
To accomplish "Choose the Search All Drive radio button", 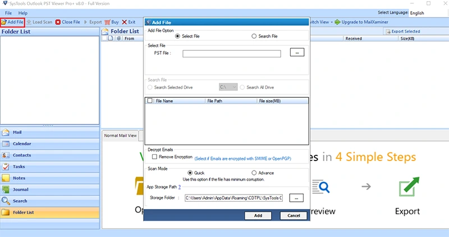I will tap(242, 87).
